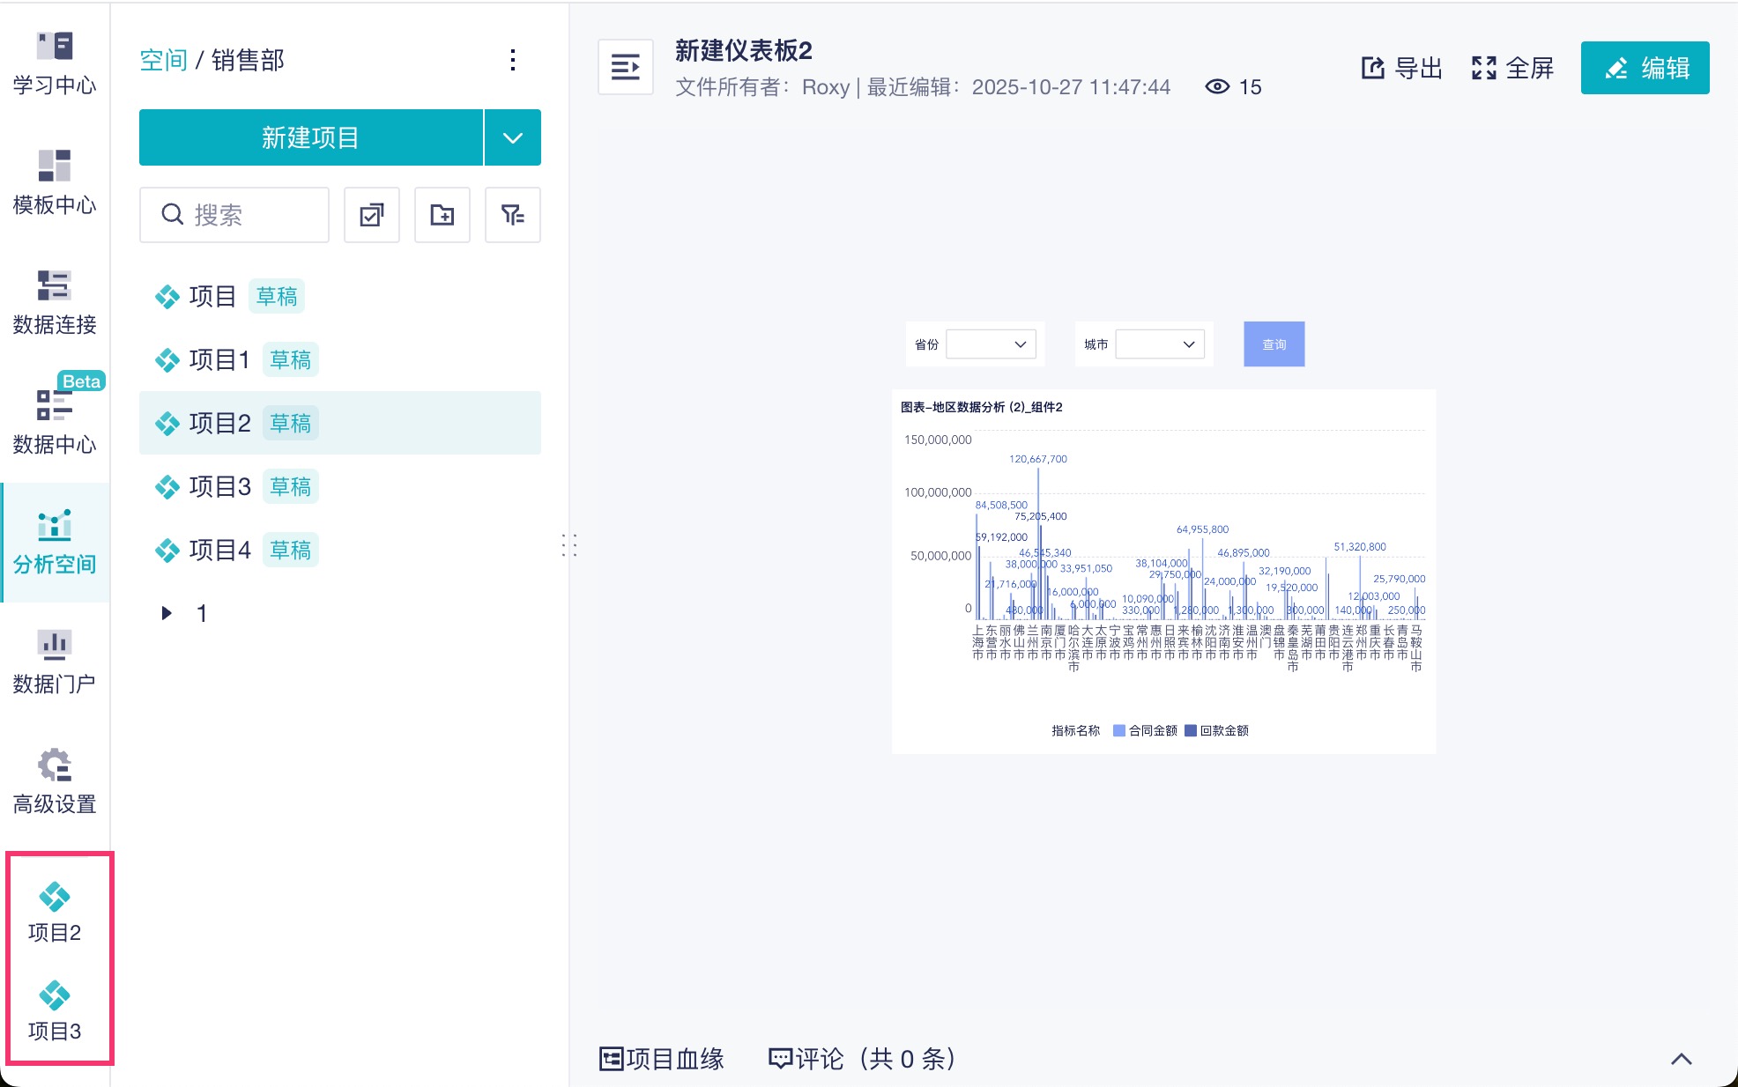This screenshot has width=1738, height=1087.
Task: Click the 查询 query button
Action: tap(1273, 344)
